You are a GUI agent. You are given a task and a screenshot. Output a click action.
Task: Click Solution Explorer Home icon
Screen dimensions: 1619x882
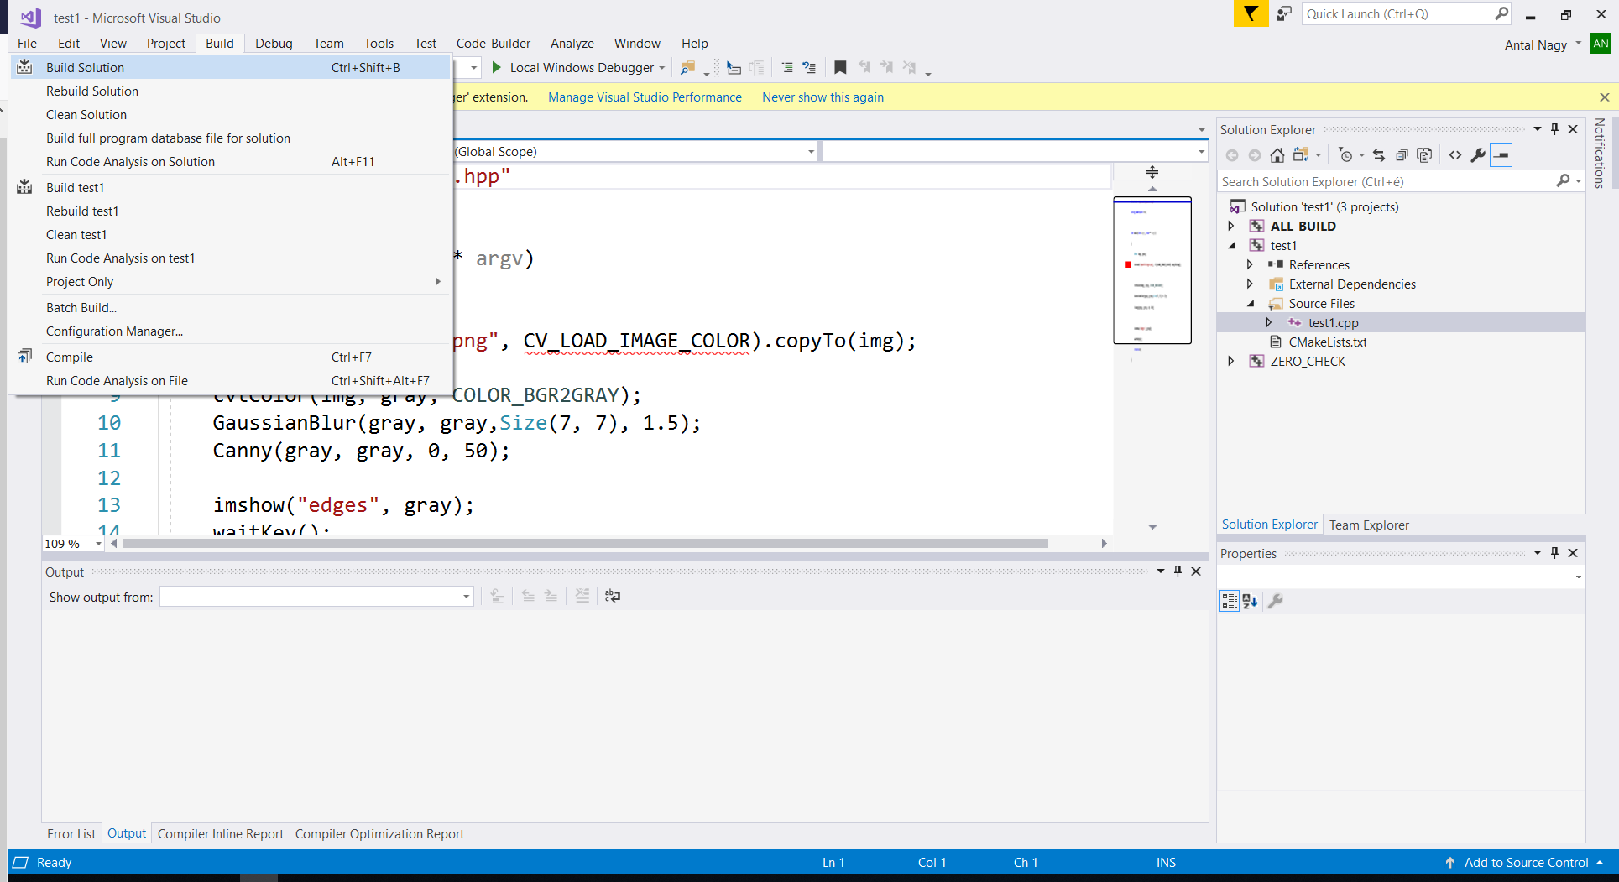[1277, 154]
